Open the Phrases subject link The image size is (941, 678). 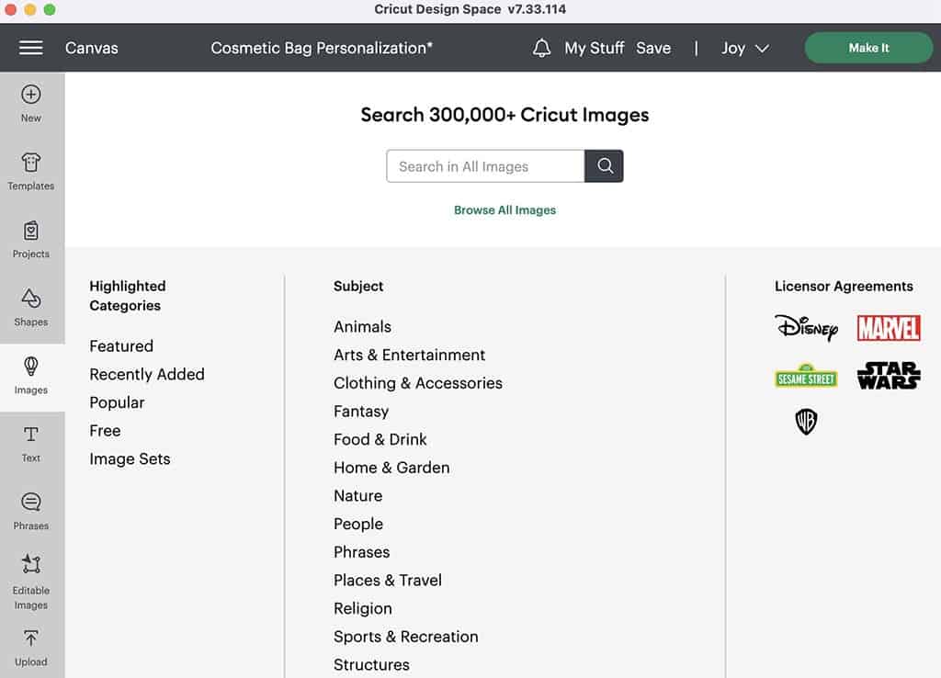point(362,552)
